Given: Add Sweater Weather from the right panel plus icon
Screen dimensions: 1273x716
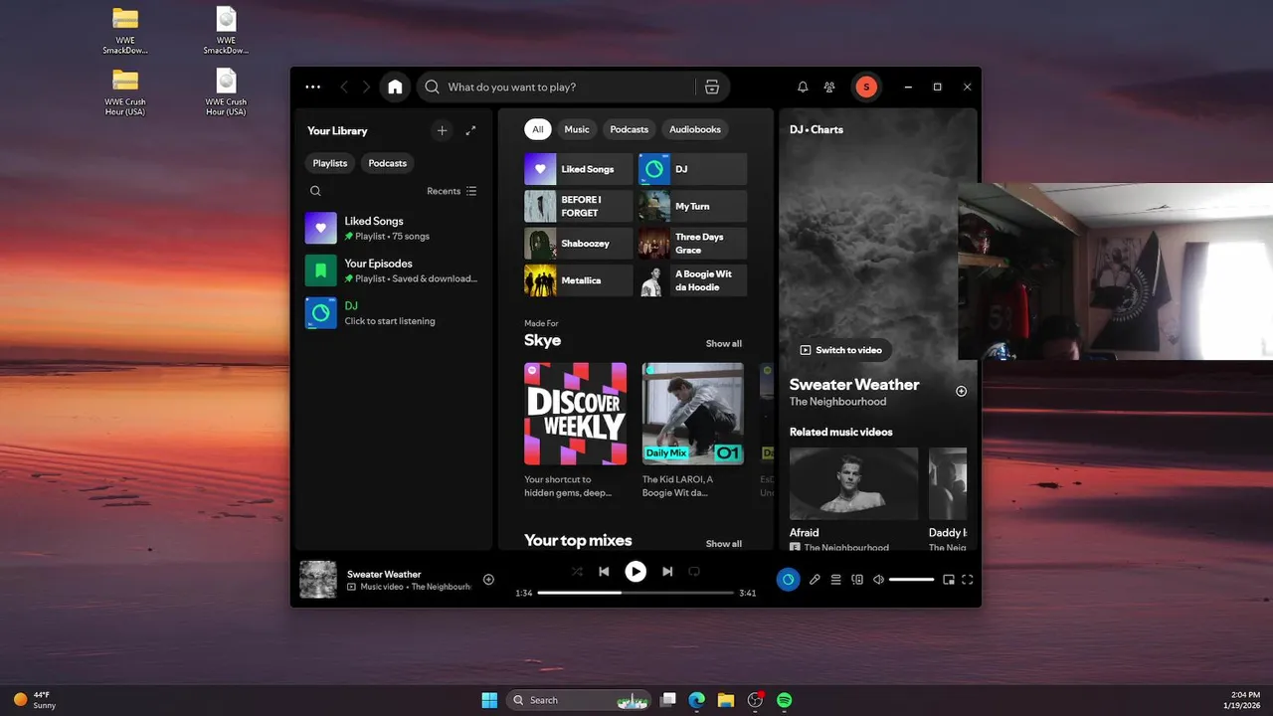Looking at the screenshot, I should [x=961, y=391].
